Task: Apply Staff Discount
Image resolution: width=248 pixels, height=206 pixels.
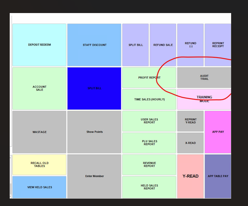Action: tap(94, 45)
